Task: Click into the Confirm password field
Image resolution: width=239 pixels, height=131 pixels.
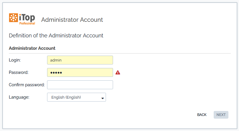Action: coord(80,85)
